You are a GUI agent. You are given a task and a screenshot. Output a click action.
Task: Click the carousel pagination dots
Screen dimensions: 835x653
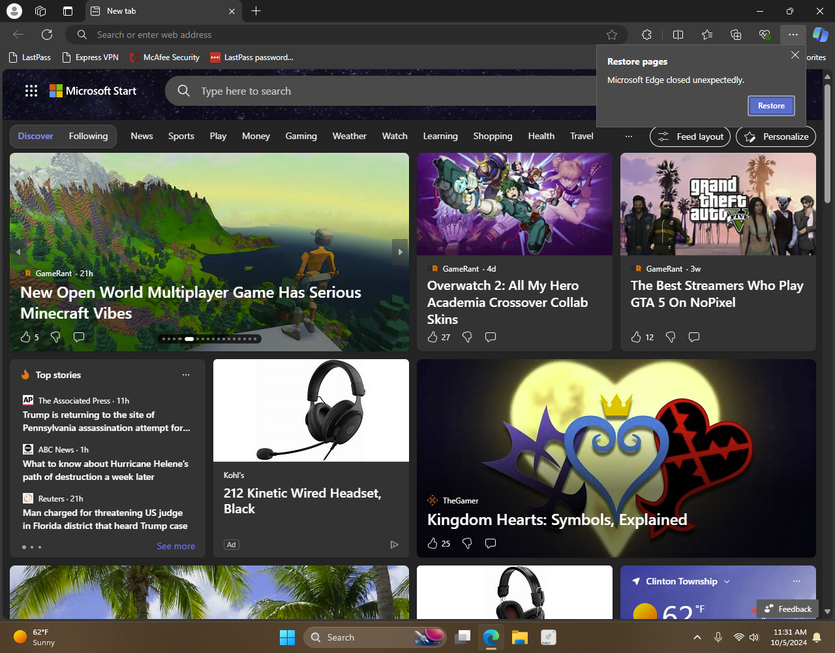point(210,339)
